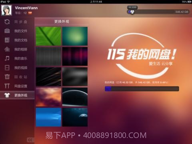Tap the VincentVann username
192x144 pixels.
click(26, 8)
